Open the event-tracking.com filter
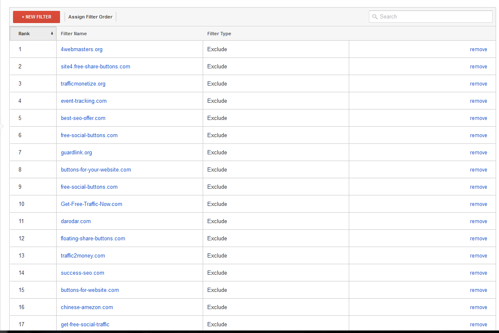The width and height of the screenshot is (499, 333). [x=84, y=101]
